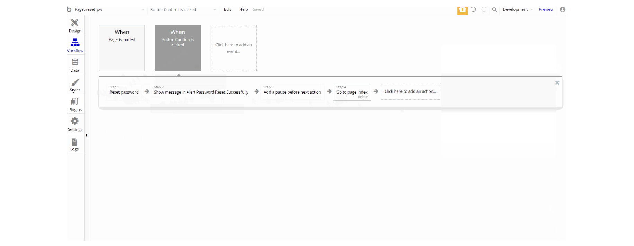Close the actions panel with X
Screen dimensions: 634x246
pos(557,82)
